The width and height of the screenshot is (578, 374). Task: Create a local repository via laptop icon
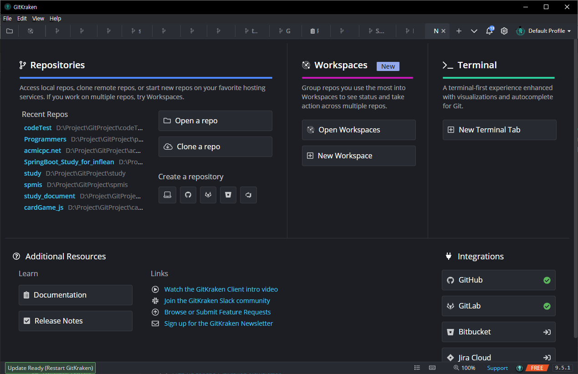[x=167, y=195]
